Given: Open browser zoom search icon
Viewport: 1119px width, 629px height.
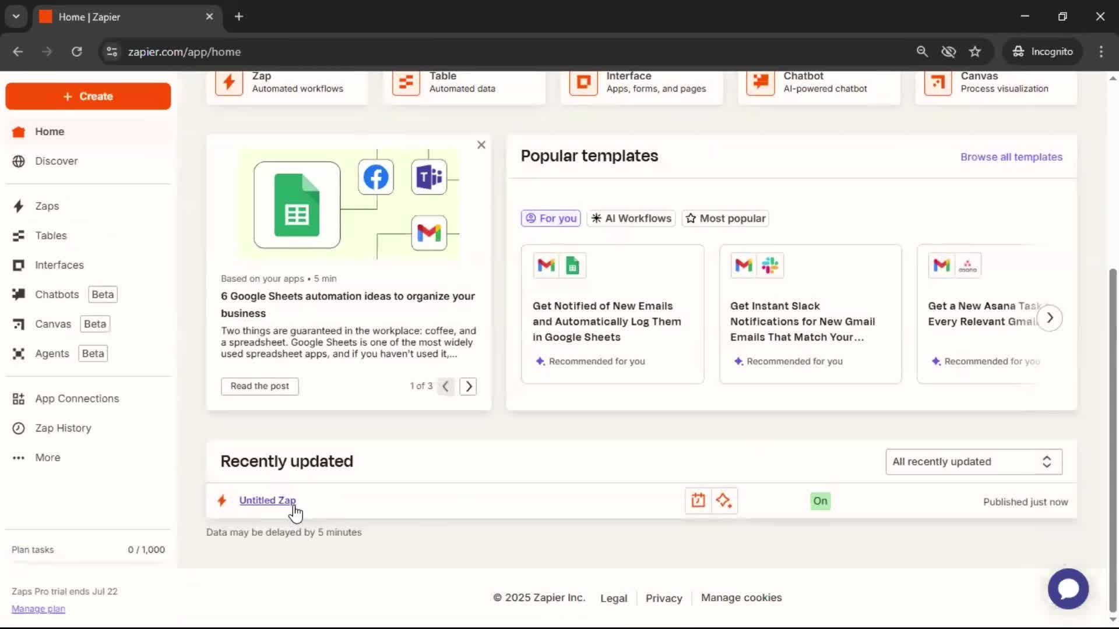Looking at the screenshot, I should click(922, 52).
